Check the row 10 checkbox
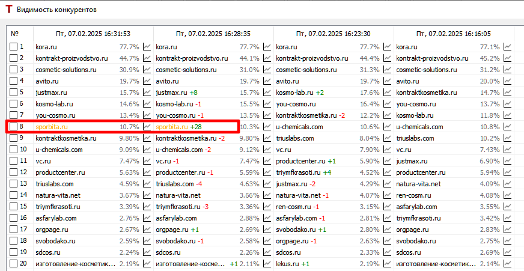Screen dimensions: 524x271 13,150
